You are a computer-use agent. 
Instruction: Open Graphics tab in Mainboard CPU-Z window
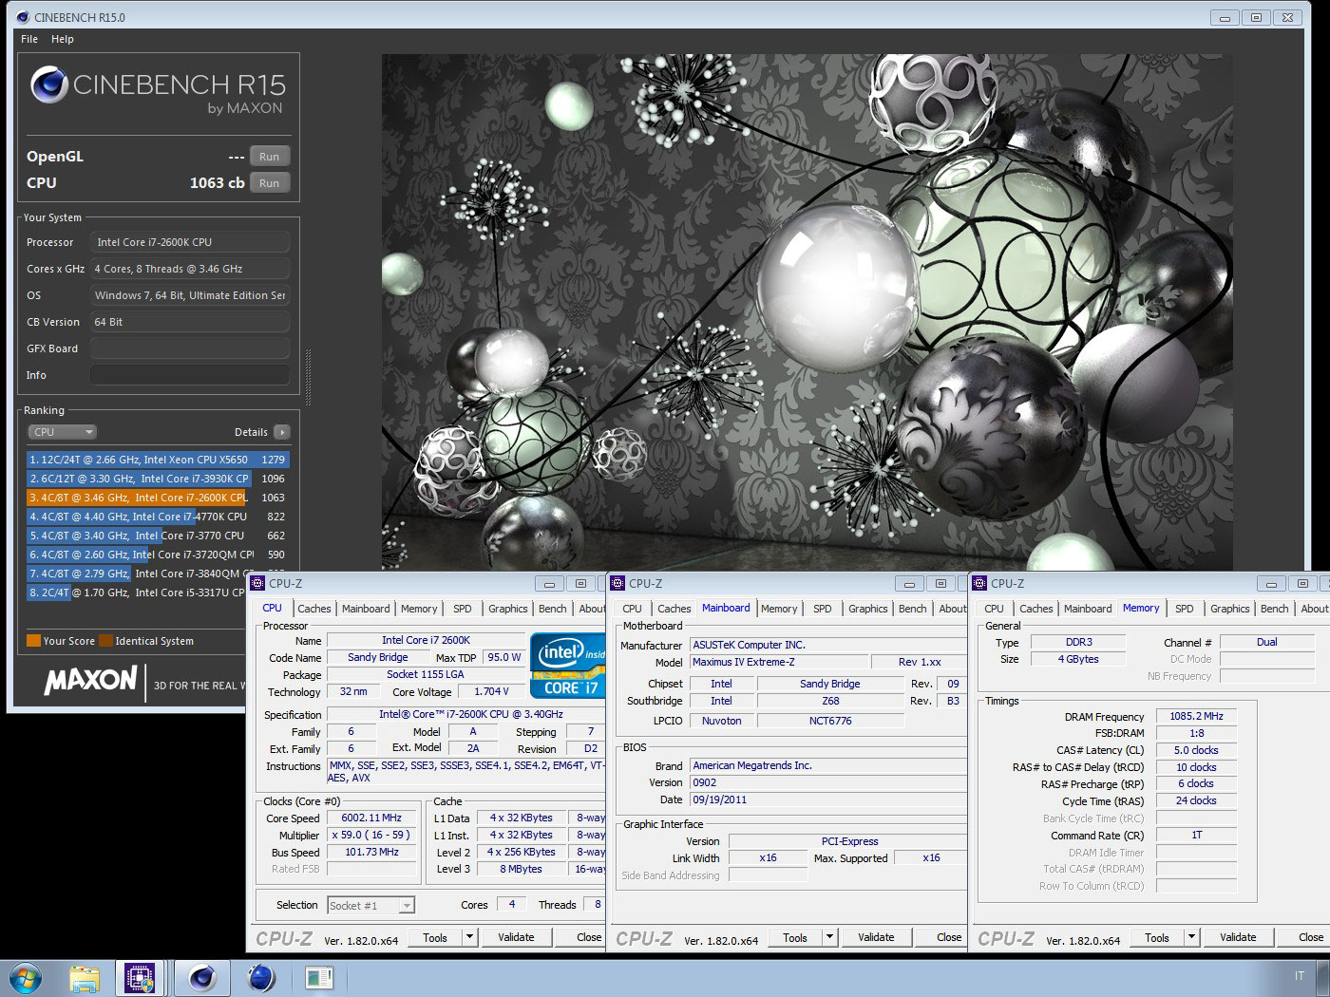[x=867, y=609]
